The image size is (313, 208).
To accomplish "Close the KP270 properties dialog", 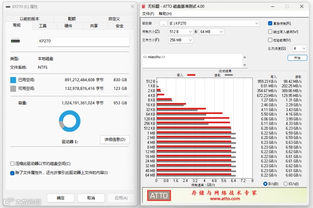I will pyautogui.click(x=132, y=6).
